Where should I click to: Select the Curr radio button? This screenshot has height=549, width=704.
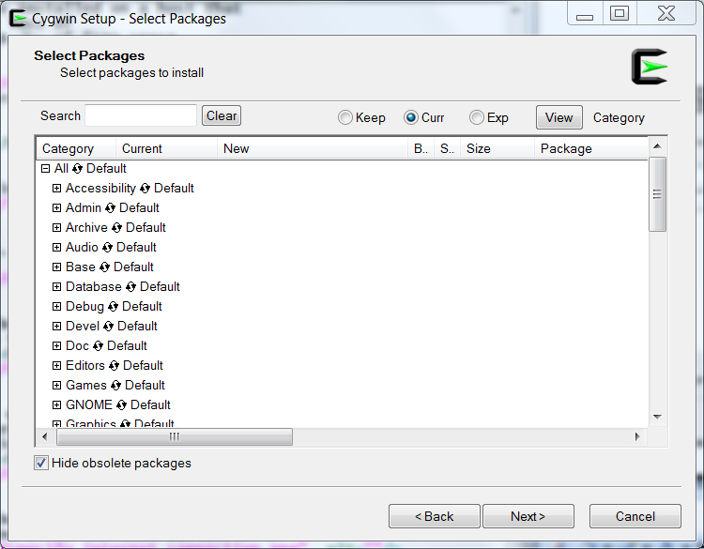click(411, 117)
